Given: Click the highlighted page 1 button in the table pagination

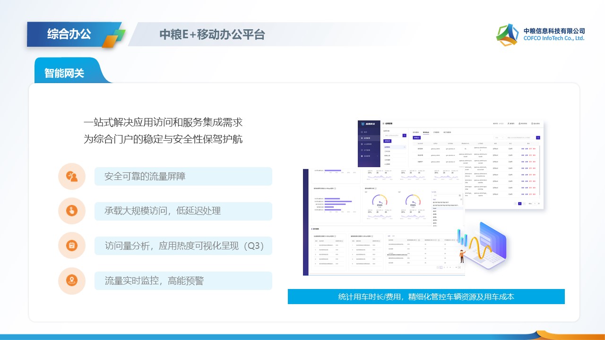Looking at the screenshot, I should pos(519,204).
